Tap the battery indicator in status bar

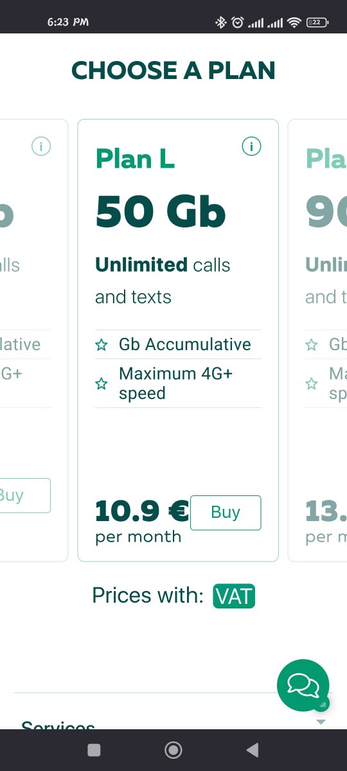[317, 22]
